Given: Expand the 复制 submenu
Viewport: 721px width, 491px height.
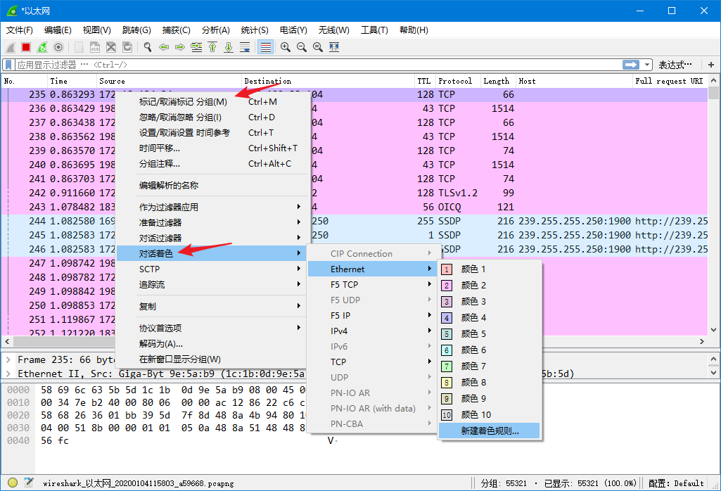Looking at the screenshot, I should [212, 307].
